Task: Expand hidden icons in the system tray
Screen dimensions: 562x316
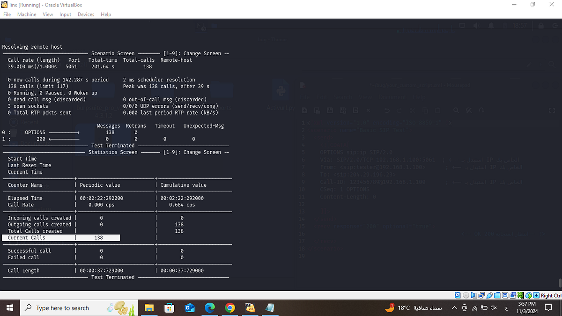Action: (454, 308)
